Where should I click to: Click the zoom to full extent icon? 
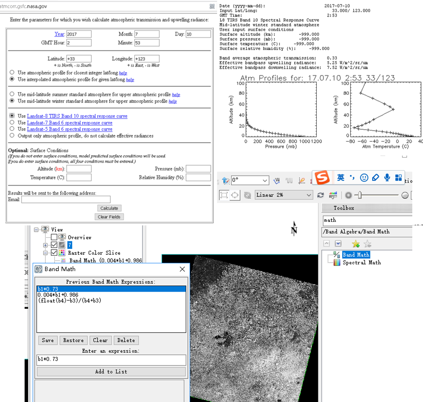224,195
